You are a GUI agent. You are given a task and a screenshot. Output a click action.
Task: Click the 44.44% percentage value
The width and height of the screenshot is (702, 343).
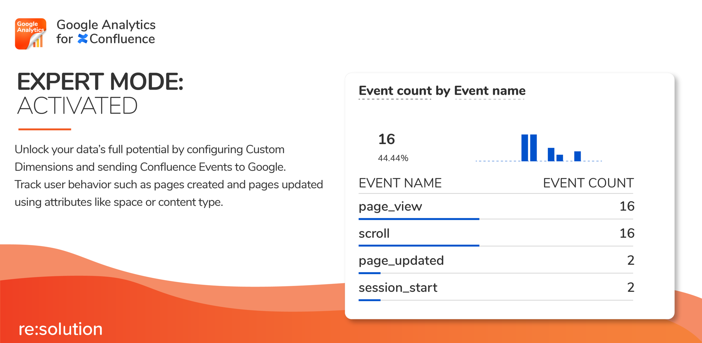point(393,158)
